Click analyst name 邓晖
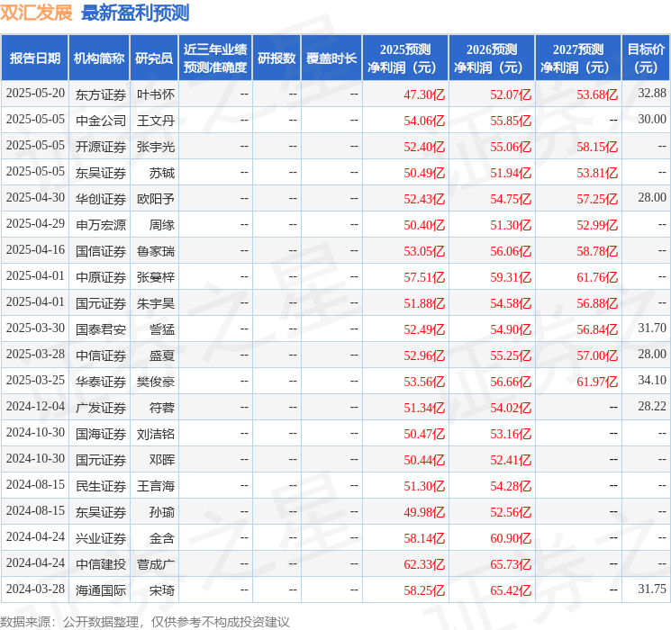 [162, 460]
